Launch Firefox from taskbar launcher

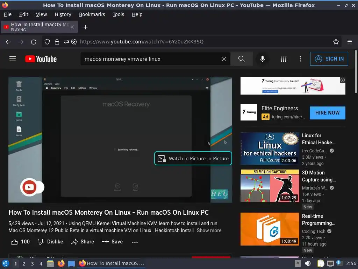tap(61, 263)
